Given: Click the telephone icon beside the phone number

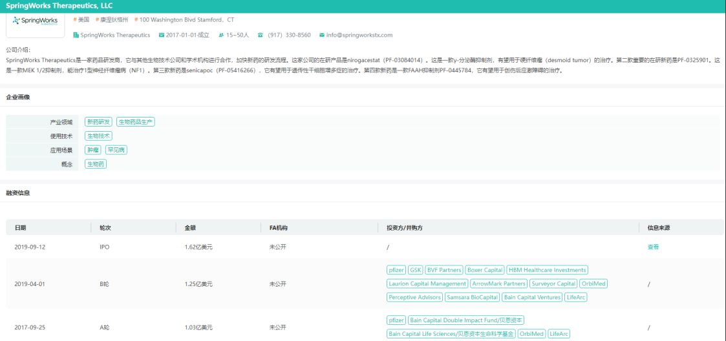Looking at the screenshot, I should point(260,35).
